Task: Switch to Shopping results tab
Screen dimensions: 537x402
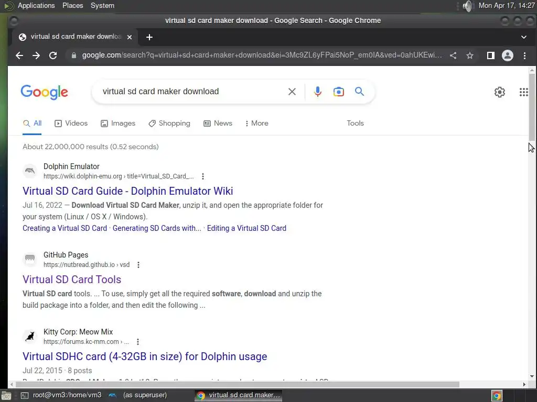Action: [169, 124]
